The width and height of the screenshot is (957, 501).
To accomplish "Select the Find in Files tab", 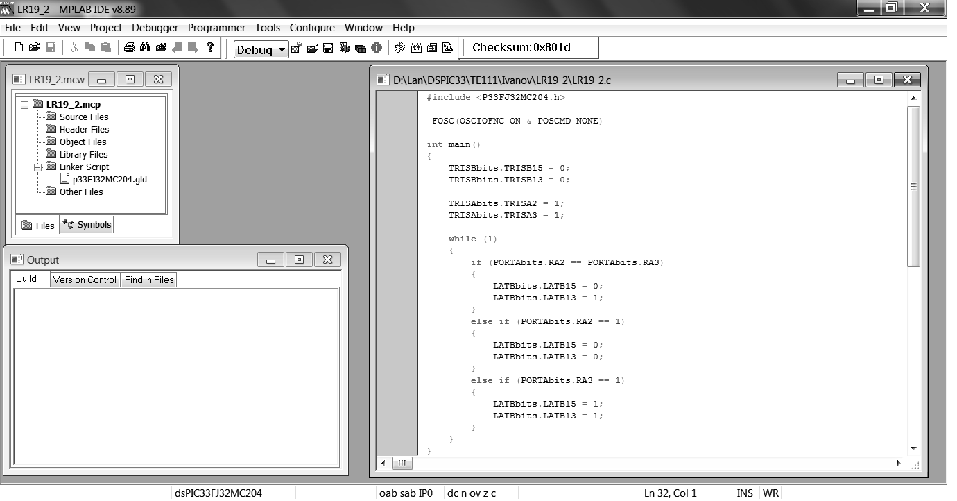I will tap(149, 280).
